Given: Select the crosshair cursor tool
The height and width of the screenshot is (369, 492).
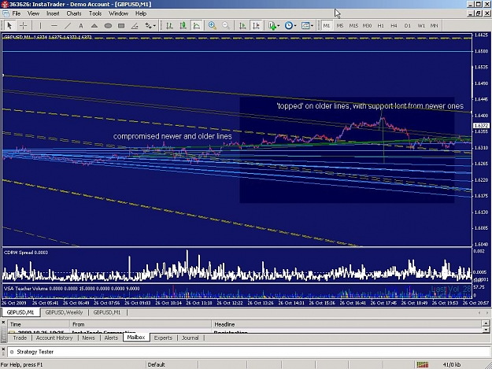Looking at the screenshot, I should (x=23, y=26).
